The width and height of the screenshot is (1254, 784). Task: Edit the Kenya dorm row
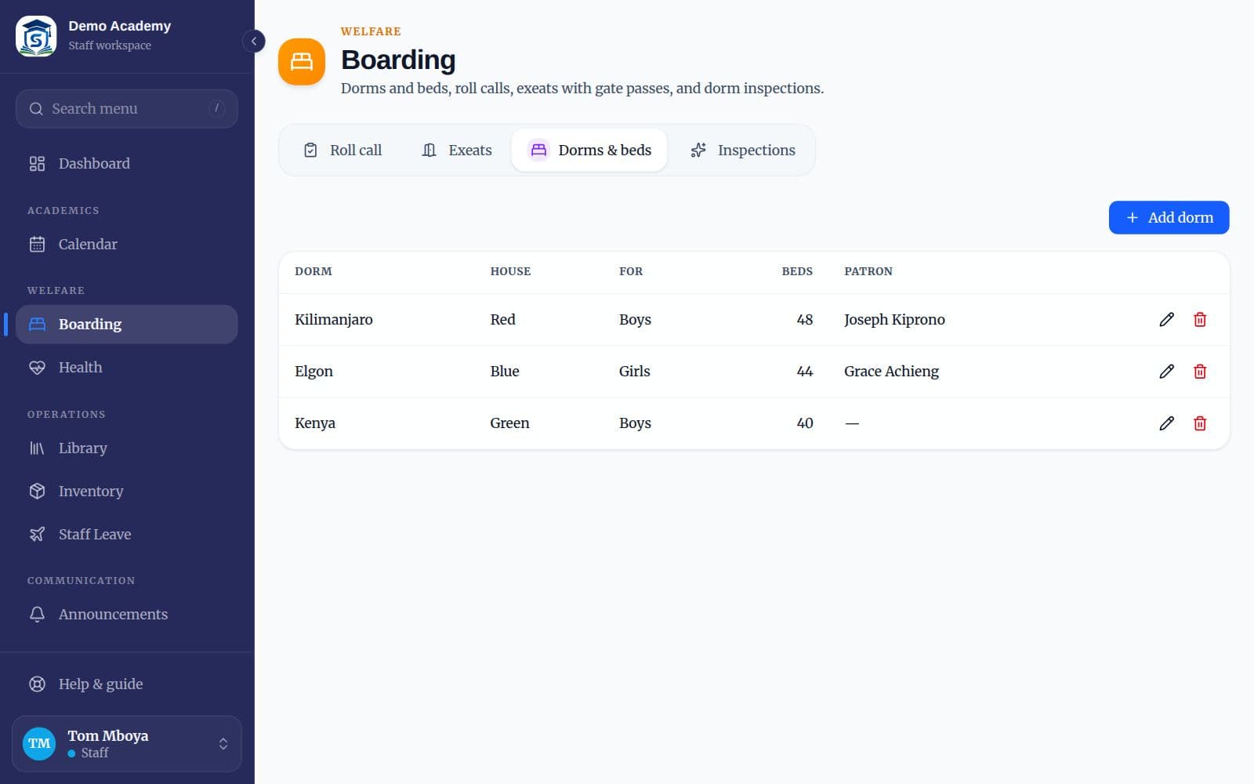pyautogui.click(x=1166, y=423)
